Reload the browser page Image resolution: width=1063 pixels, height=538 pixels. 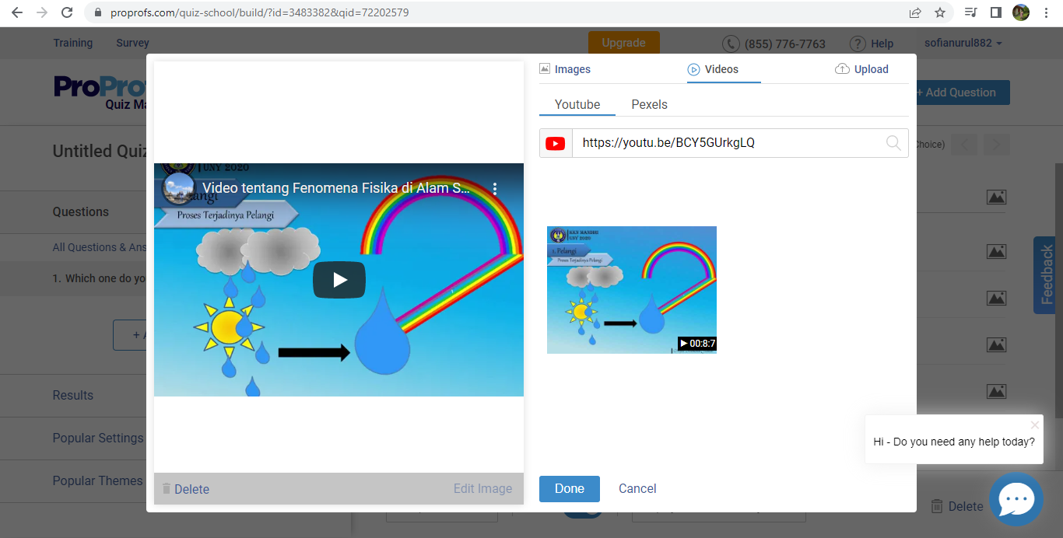[x=67, y=12]
